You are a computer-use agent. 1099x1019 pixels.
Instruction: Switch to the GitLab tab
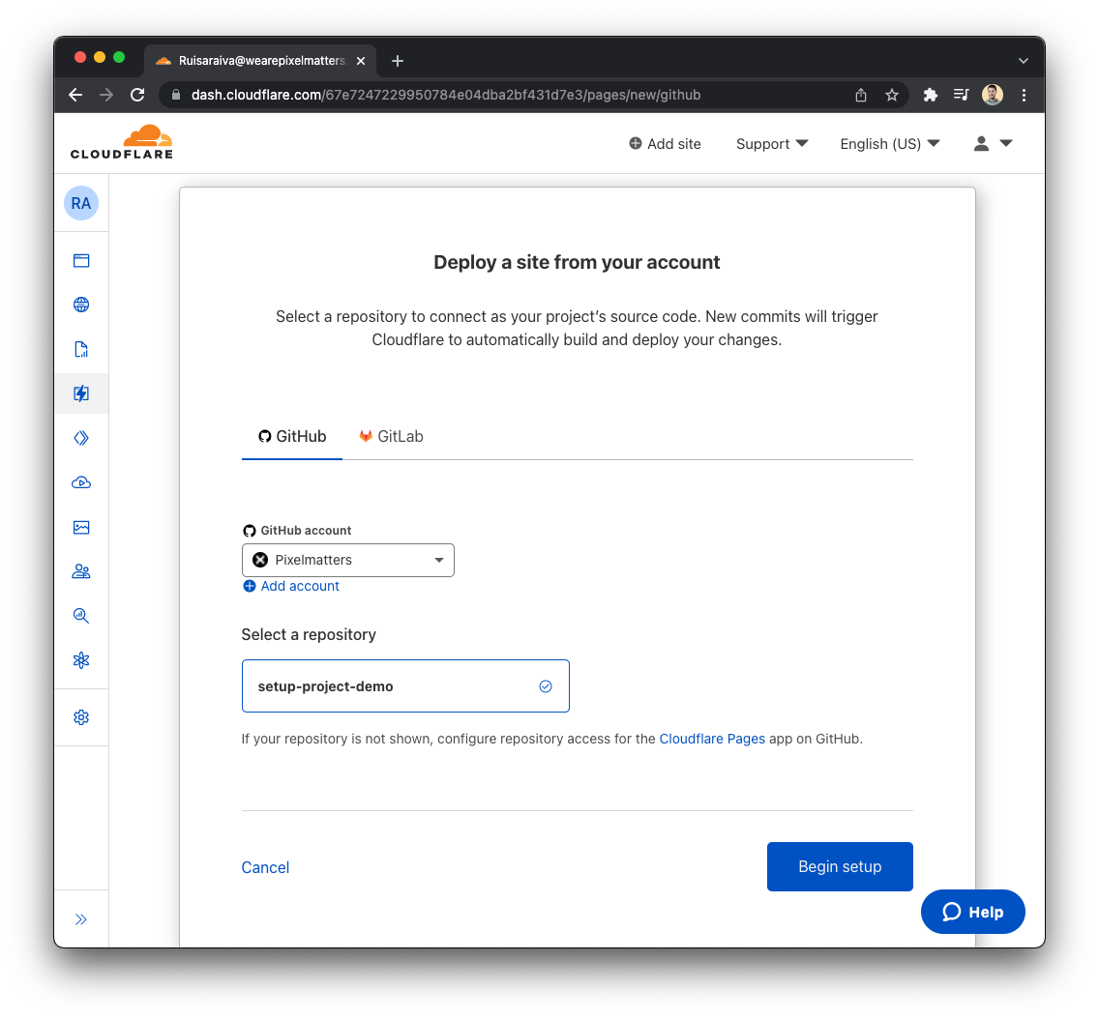coord(391,436)
